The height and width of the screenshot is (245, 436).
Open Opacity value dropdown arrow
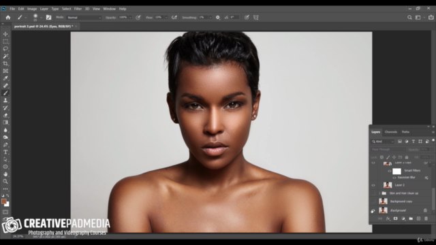point(130,18)
